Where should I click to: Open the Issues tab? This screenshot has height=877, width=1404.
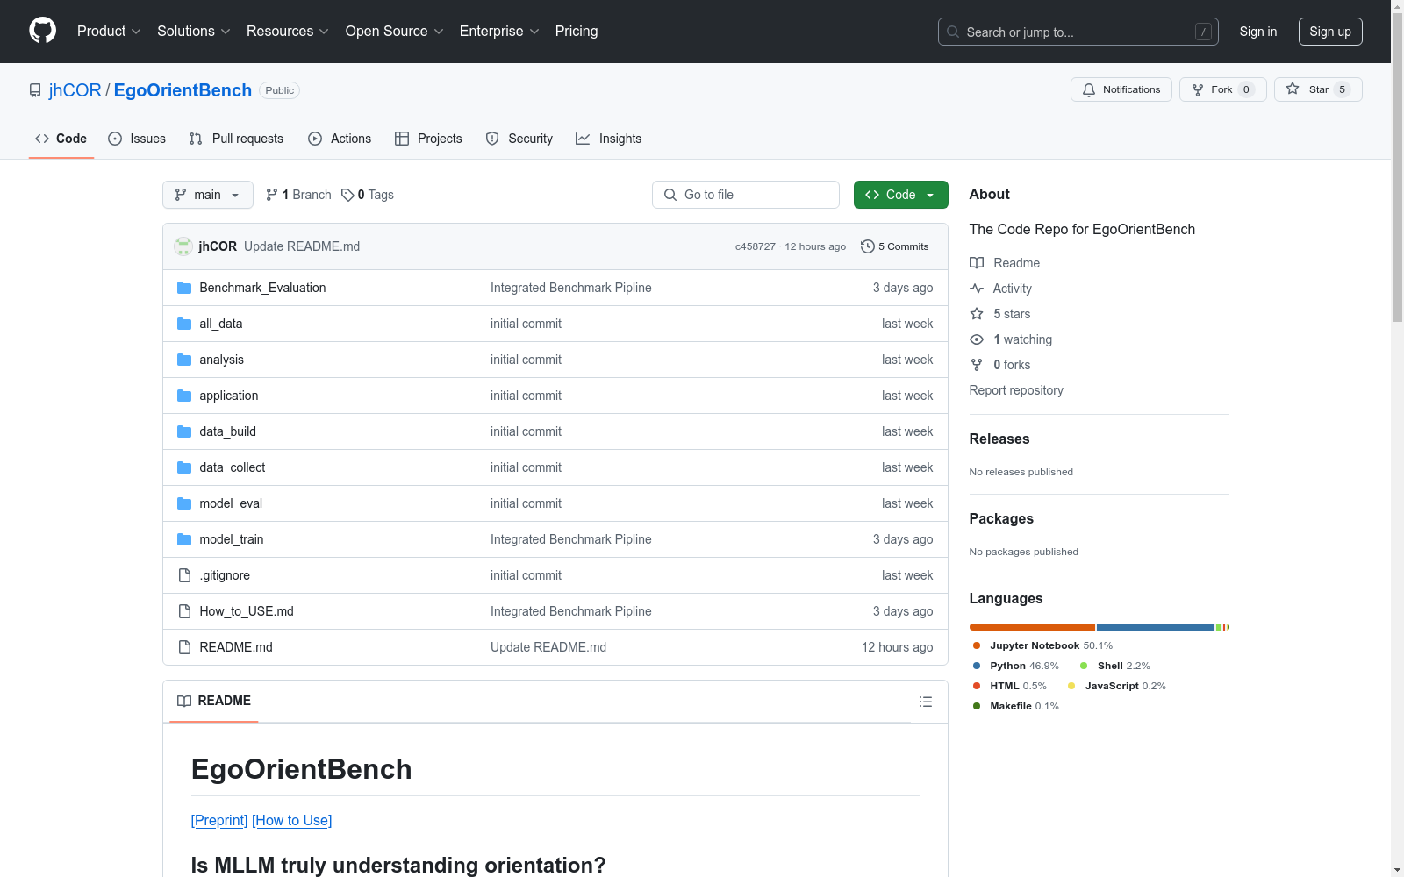point(137,139)
